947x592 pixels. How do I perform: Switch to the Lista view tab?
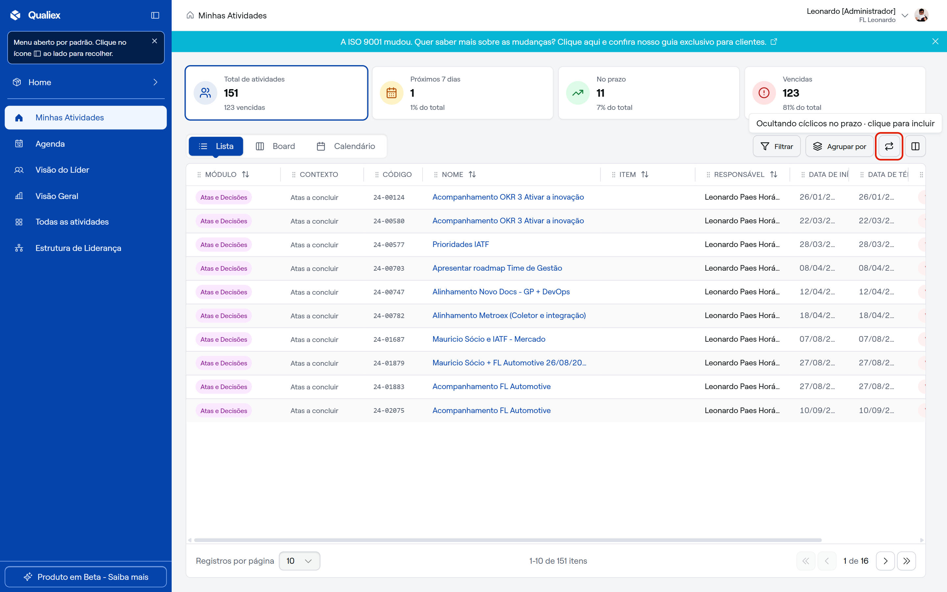[216, 146]
